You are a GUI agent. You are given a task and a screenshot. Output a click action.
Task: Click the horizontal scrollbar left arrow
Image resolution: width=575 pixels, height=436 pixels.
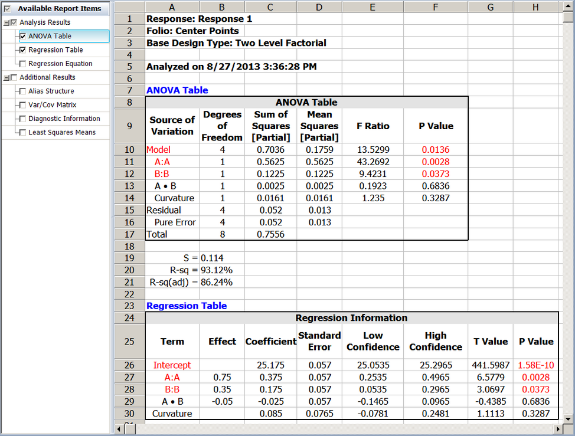point(119,429)
